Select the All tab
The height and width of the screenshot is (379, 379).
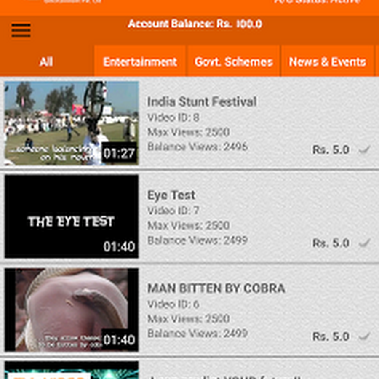click(46, 61)
